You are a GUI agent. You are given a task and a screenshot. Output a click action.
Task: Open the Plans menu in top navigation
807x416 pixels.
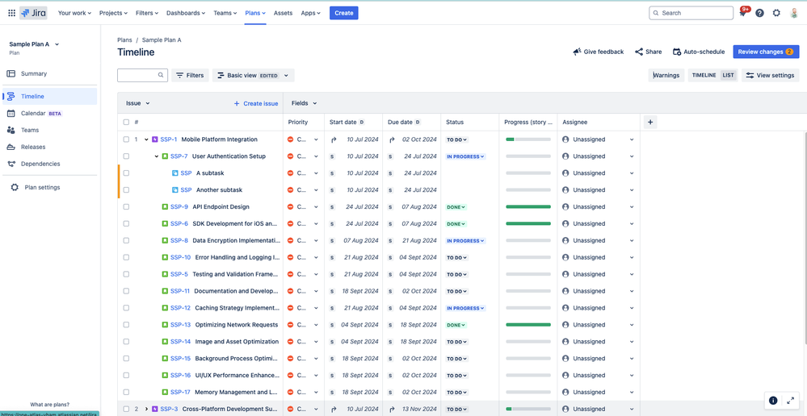(255, 13)
